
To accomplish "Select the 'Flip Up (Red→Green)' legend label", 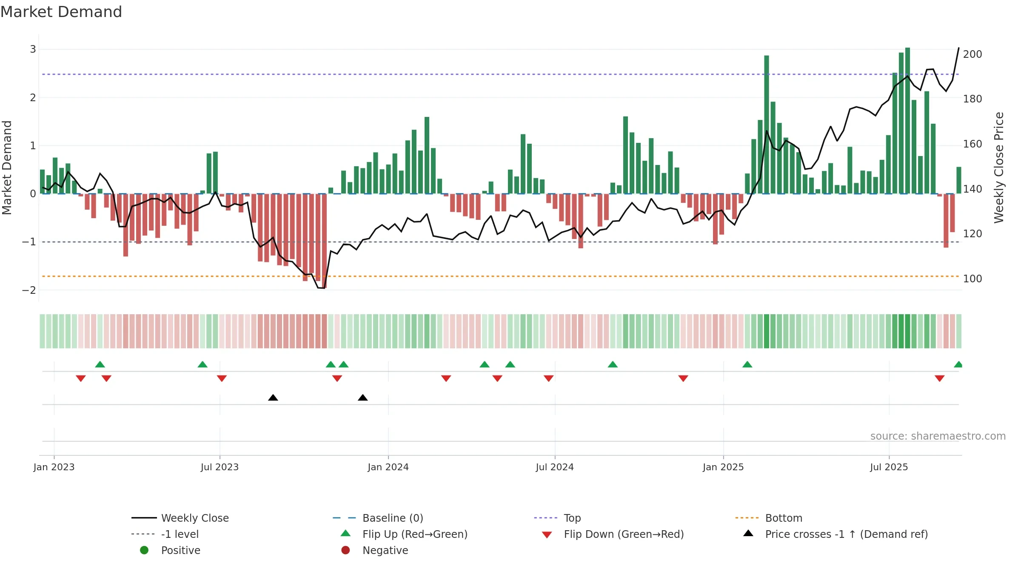I will (415, 534).
